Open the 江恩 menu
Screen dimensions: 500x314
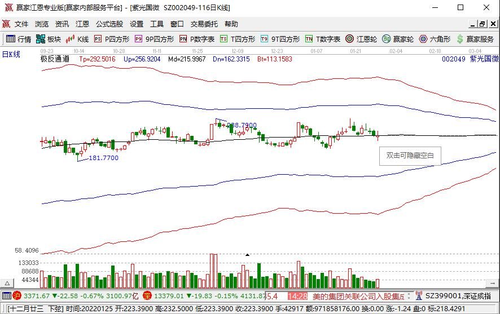[x=82, y=24]
